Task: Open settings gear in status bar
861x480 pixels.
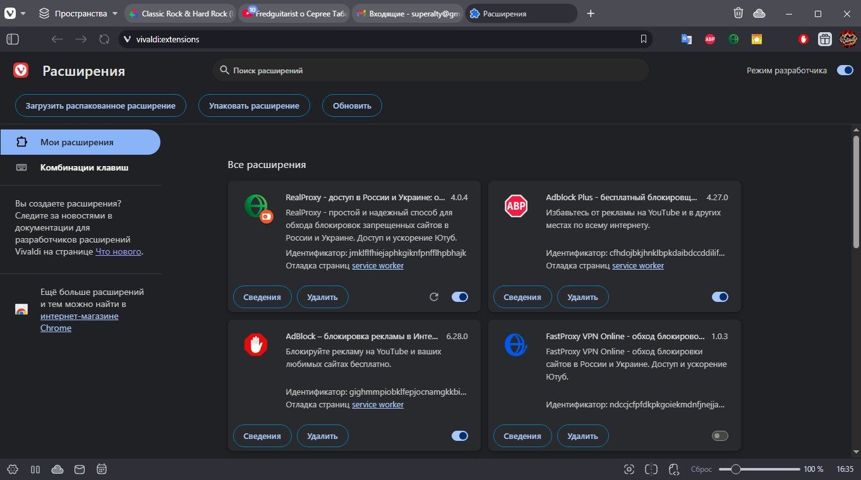Action: click(13, 469)
